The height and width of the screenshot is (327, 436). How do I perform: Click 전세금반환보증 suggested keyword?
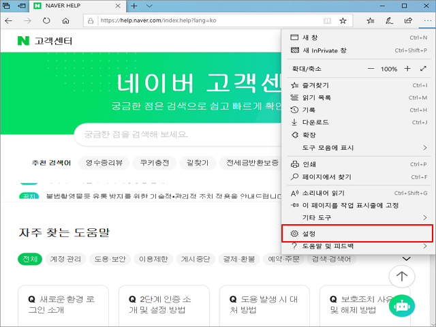[x=252, y=163]
